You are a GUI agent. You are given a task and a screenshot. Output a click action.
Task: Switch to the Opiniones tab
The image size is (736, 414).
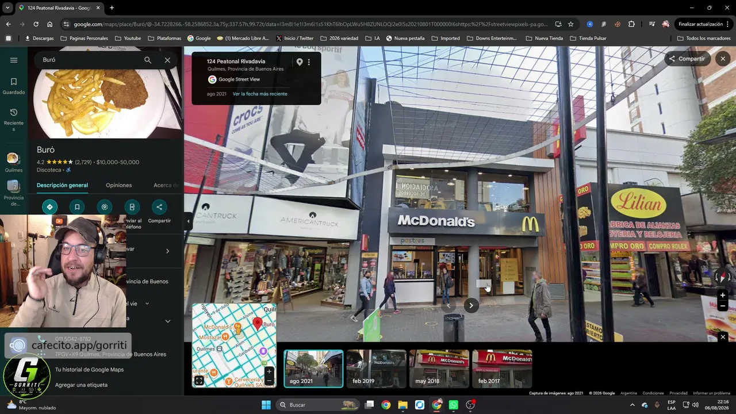click(118, 185)
